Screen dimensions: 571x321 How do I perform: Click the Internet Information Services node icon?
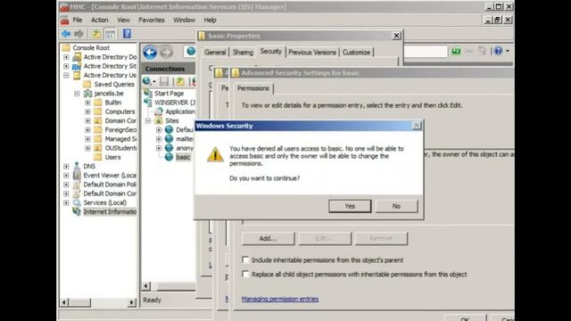click(77, 211)
